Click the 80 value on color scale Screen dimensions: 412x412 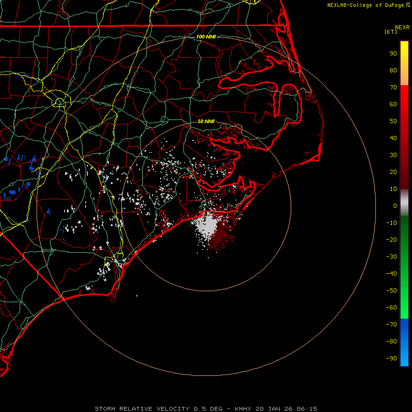pos(393,70)
